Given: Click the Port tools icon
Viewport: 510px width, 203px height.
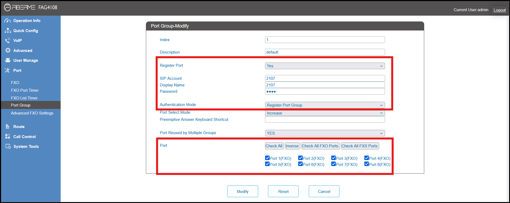Looking at the screenshot, I should pos(7,70).
